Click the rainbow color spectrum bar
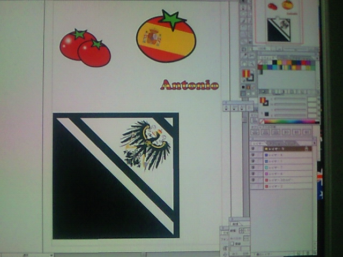The image size is (343, 257). coord(289,122)
